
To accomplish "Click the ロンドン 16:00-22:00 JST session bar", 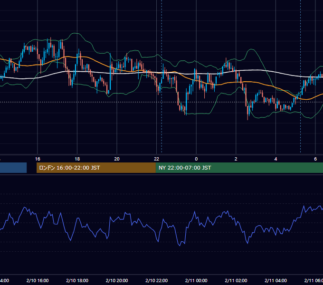I will 96,168.
